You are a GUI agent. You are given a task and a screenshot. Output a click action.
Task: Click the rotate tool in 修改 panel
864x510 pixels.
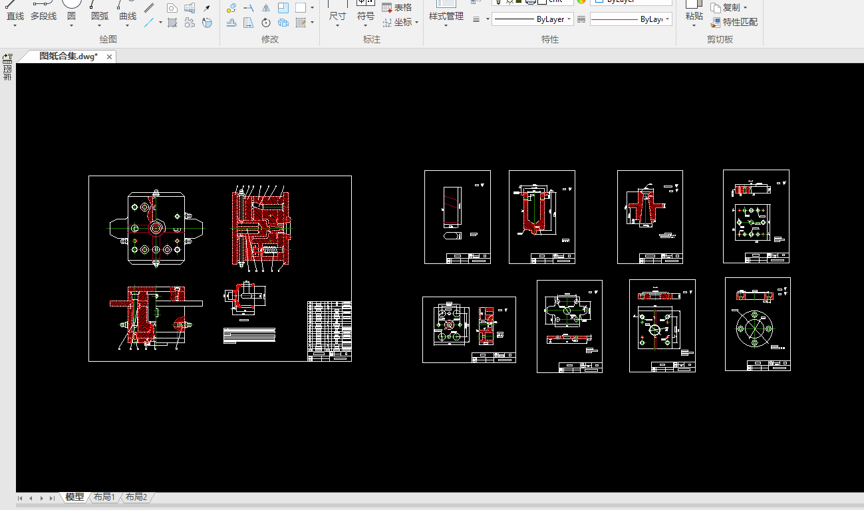[x=265, y=23]
